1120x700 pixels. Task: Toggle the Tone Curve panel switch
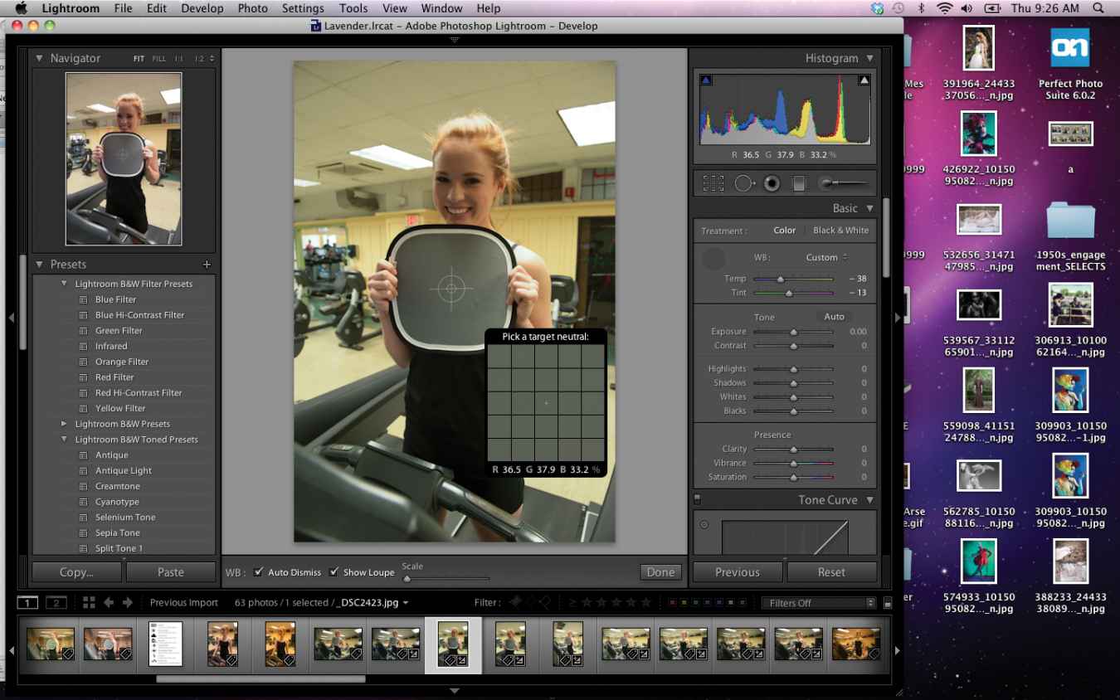[x=697, y=499]
